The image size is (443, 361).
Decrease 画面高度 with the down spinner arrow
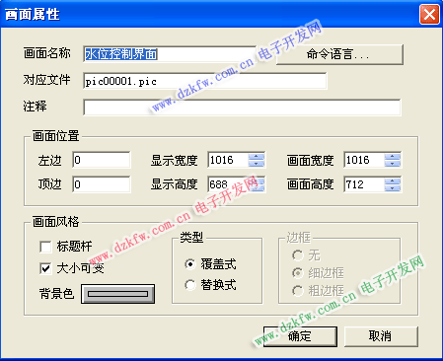pyautogui.click(x=393, y=188)
